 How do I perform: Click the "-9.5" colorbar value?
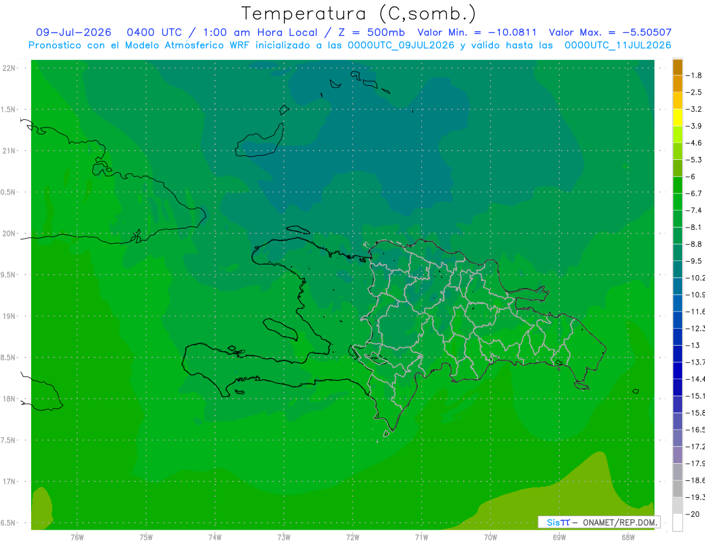click(694, 260)
